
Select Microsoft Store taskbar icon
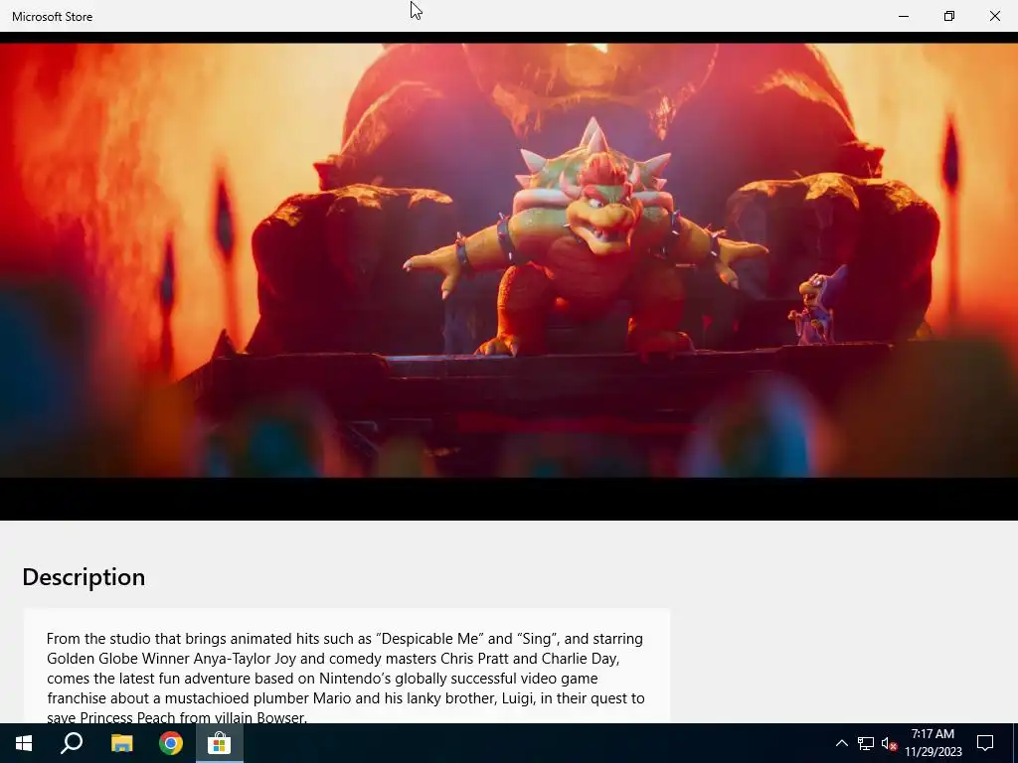coord(220,743)
